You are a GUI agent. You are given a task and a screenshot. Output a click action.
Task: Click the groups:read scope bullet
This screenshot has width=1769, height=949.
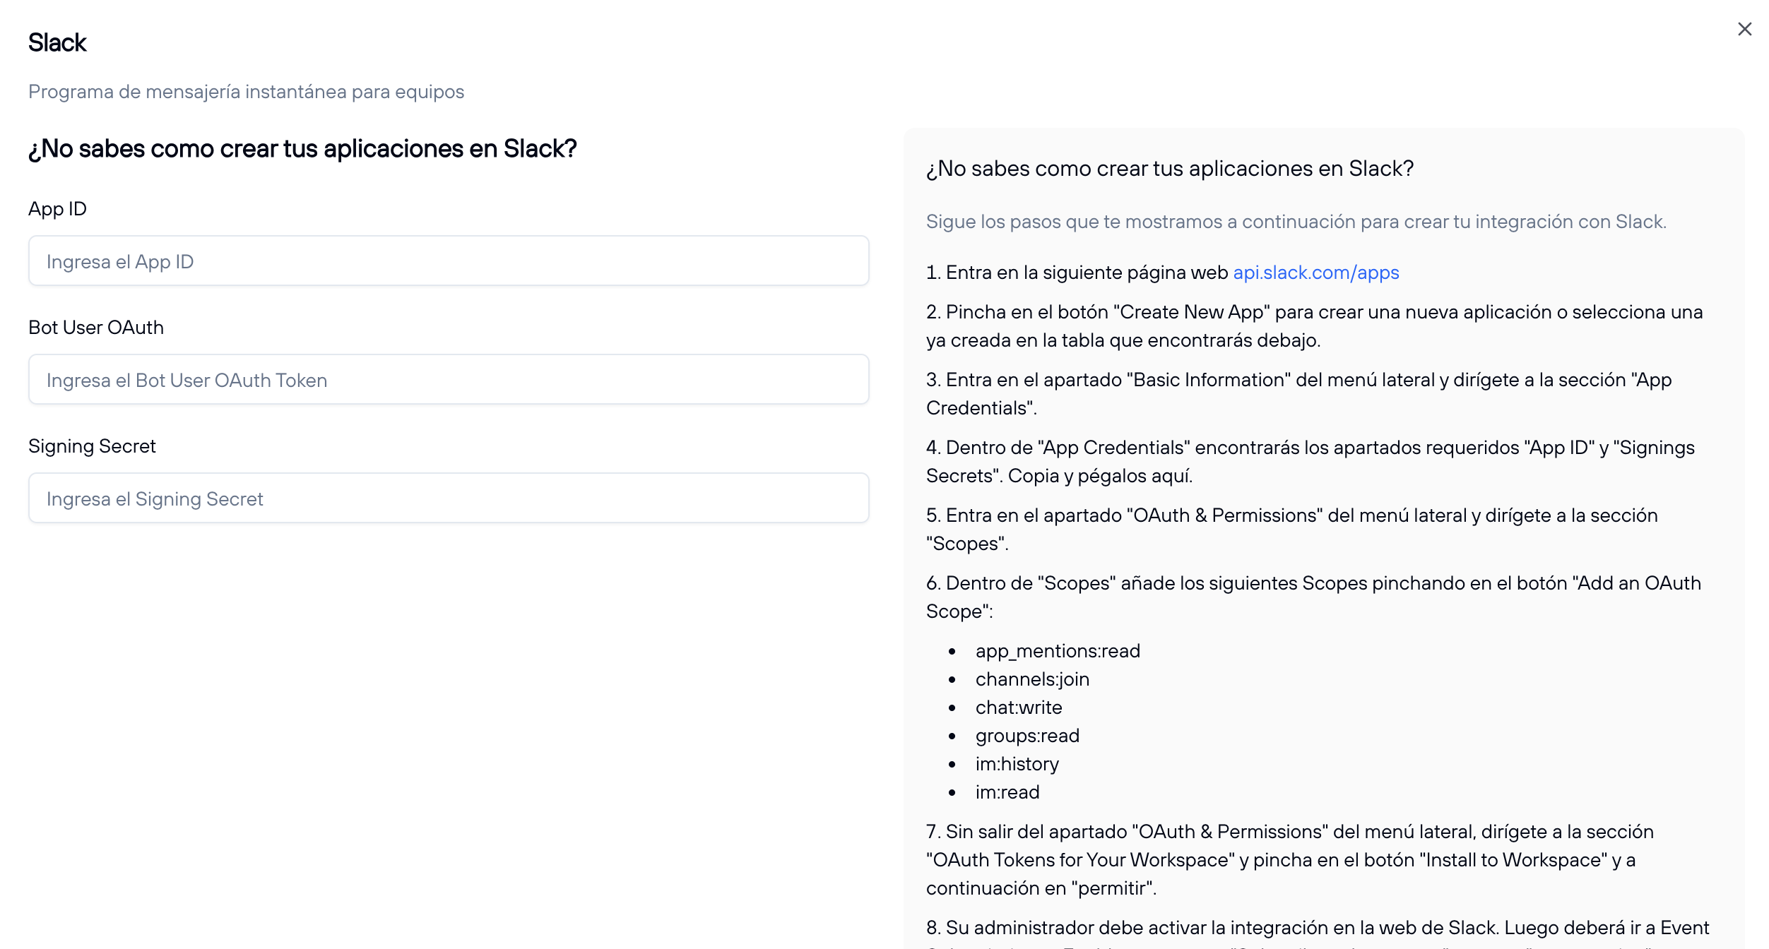tap(1027, 735)
